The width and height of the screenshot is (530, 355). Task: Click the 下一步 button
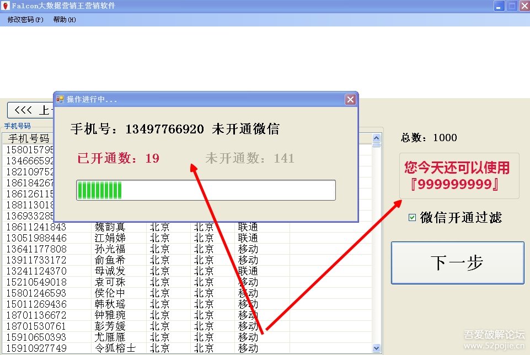tap(457, 263)
